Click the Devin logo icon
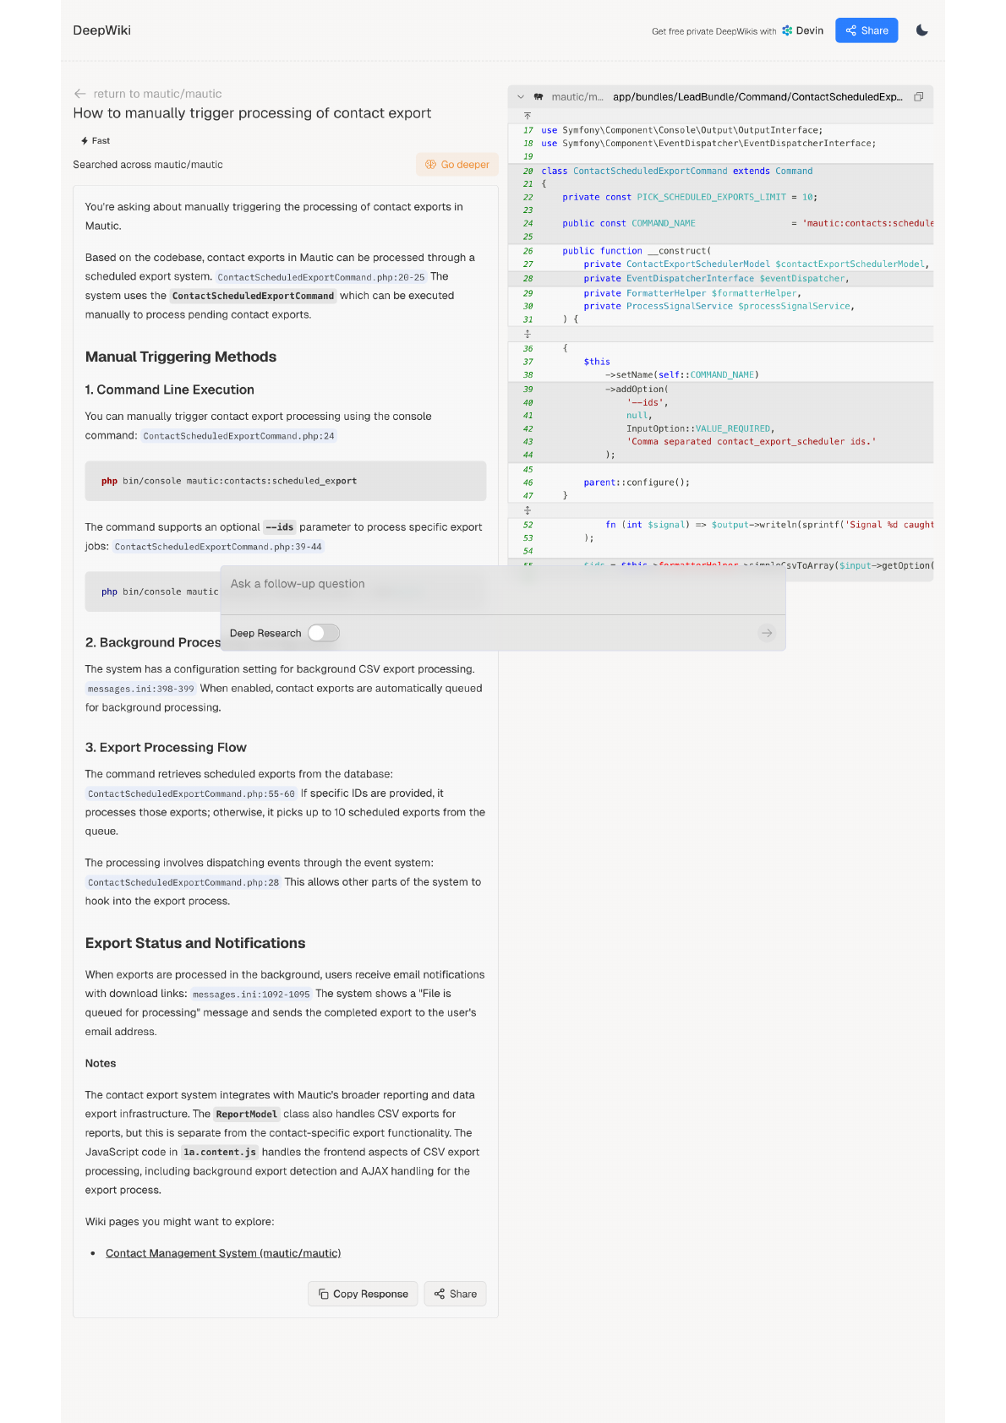This screenshot has height=1423, width=1006. point(787,30)
